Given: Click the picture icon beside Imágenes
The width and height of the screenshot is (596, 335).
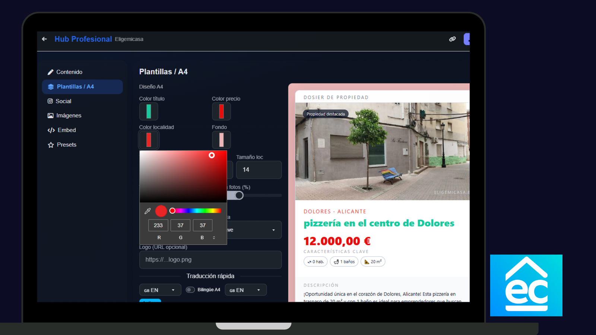Looking at the screenshot, I should point(51,116).
